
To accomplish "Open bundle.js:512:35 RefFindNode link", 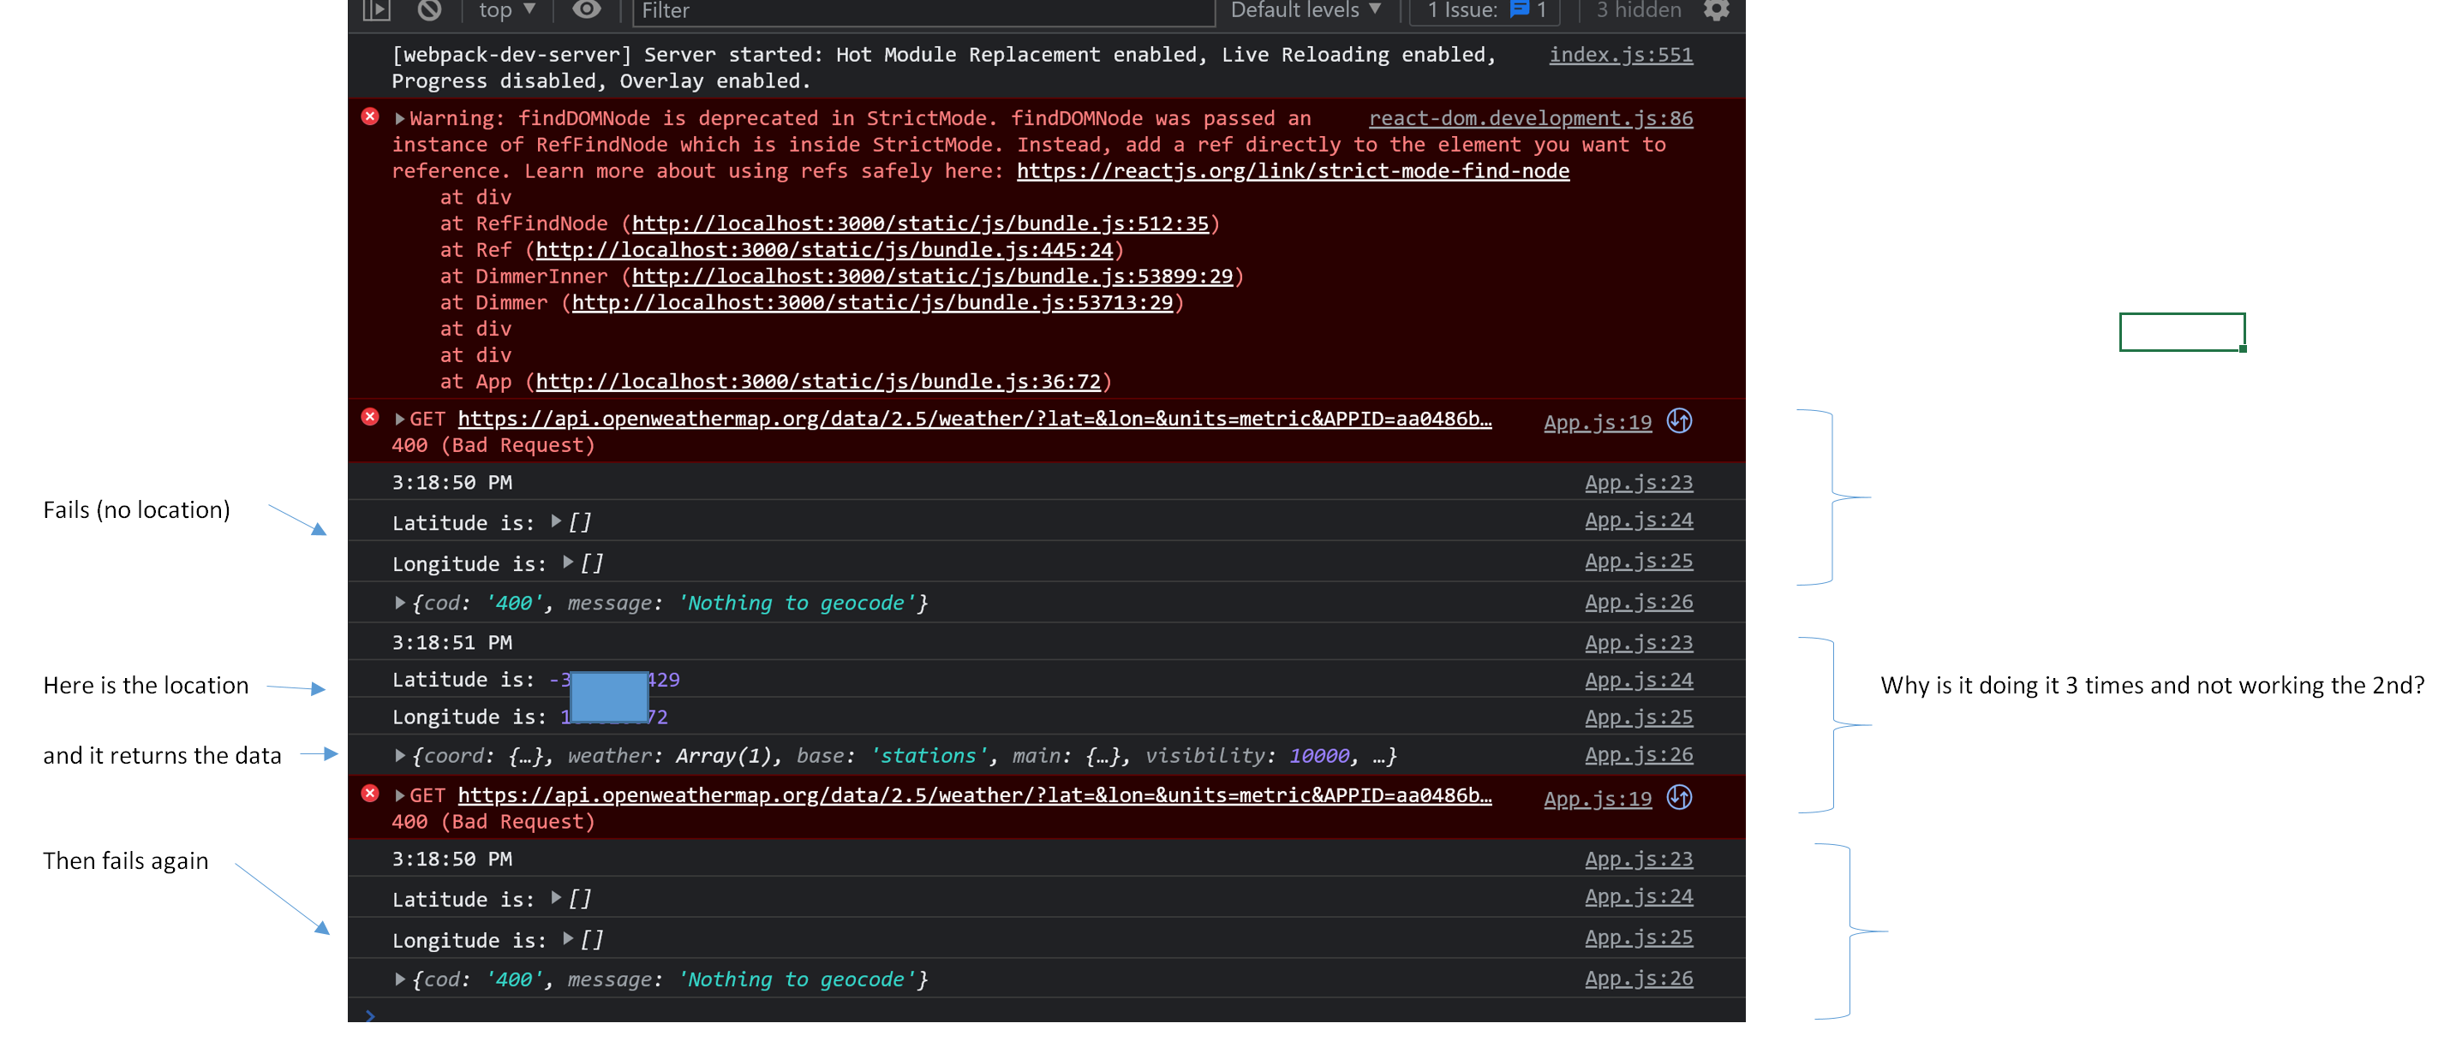I will 920,224.
